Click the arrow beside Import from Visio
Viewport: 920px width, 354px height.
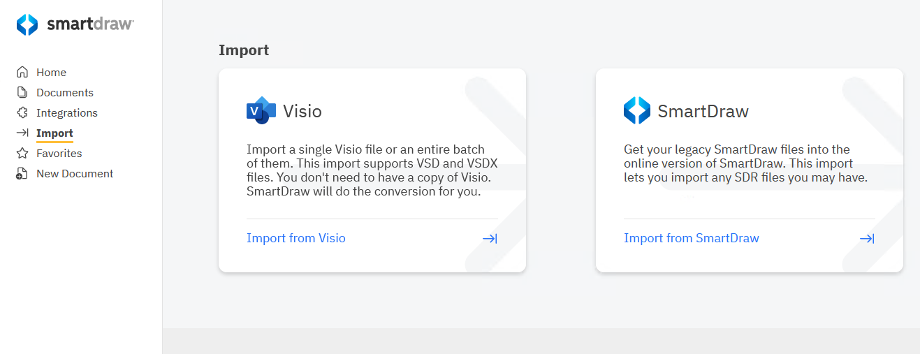[x=490, y=239]
